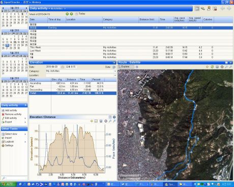Go to previous month in the calendar
This screenshot has width=234, height=187.
pos(3,8)
